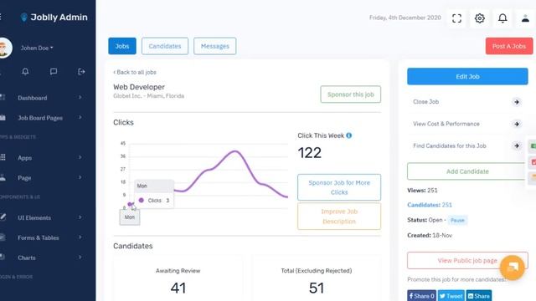
Task: Click Views: 251 text
Action: tap(422, 191)
